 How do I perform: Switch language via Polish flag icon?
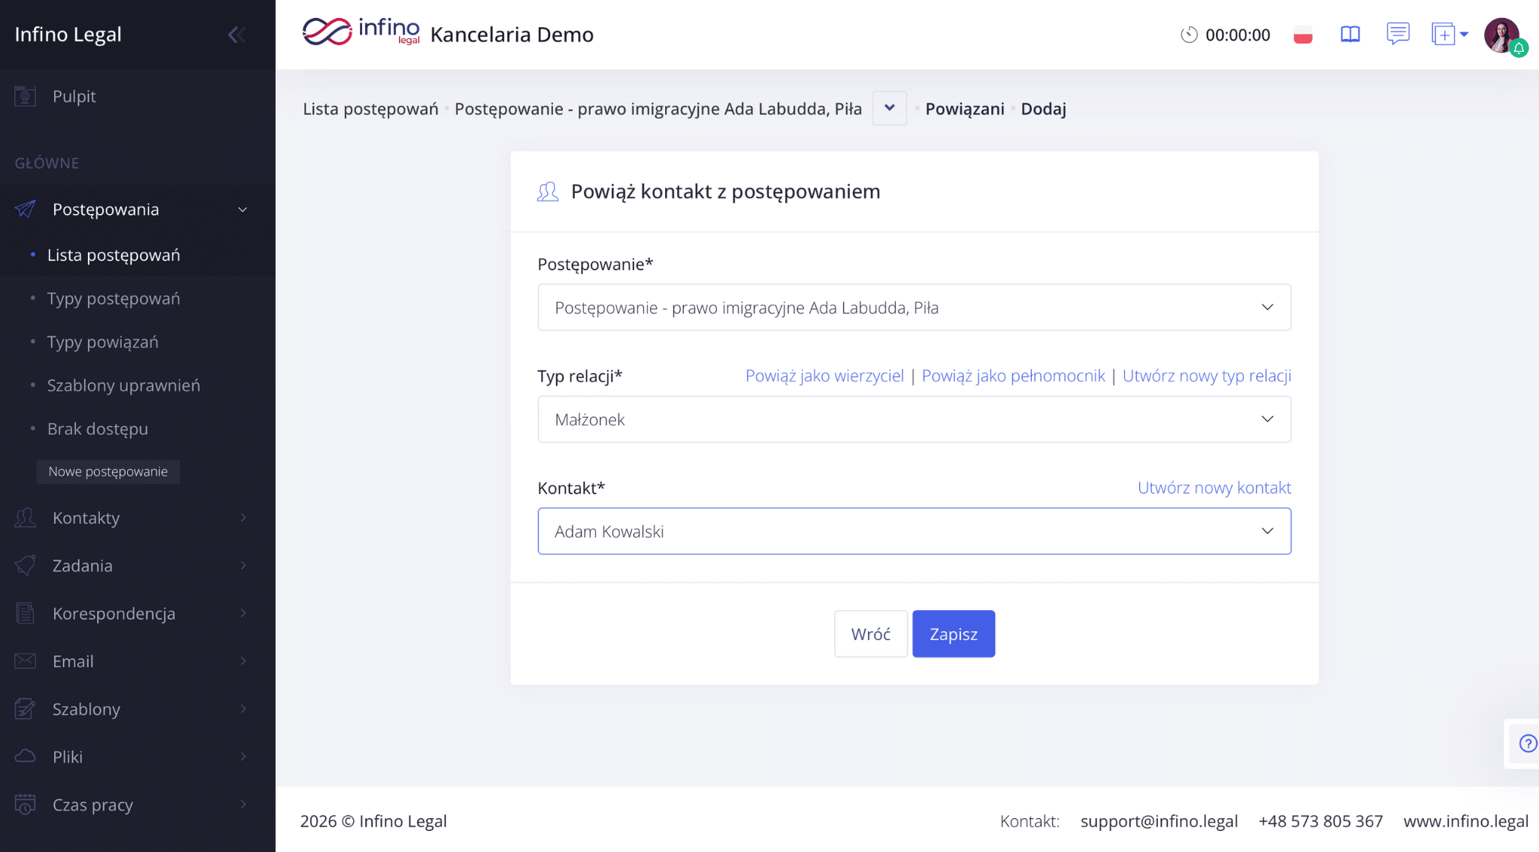point(1303,35)
